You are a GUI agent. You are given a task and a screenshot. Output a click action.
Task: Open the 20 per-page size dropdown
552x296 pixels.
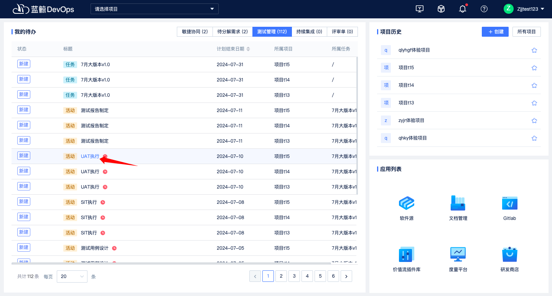pos(72,276)
